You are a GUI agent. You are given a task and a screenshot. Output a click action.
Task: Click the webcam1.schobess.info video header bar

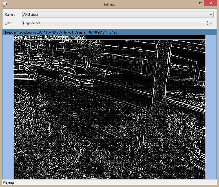109,32
